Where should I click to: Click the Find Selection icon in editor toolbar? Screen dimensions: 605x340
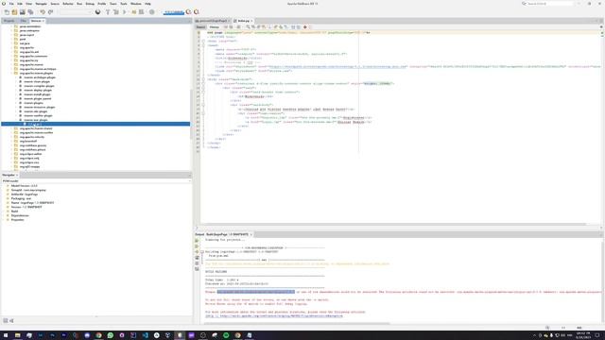pyautogui.click(x=248, y=27)
